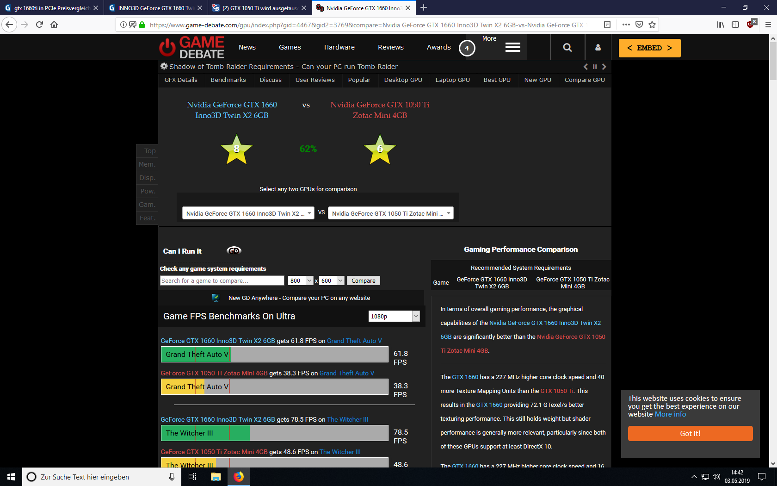777x486 pixels.
Task: Open GTX 1660 Inno3D Twin X2 title link
Action: coord(232,110)
